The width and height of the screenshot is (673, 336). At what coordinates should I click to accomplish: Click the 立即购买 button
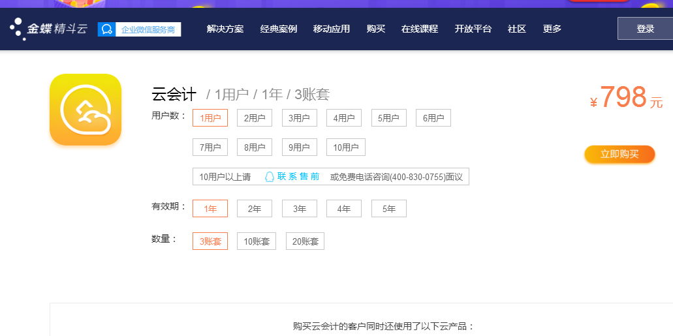click(x=619, y=155)
